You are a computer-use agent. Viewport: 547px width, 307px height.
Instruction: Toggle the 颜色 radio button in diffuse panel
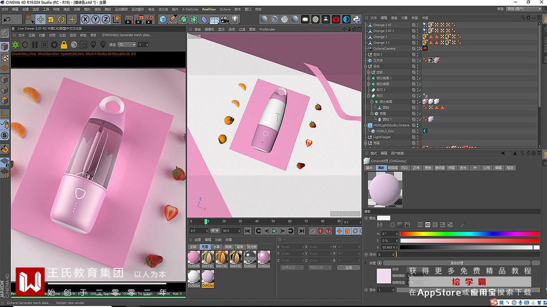click(x=366, y=218)
